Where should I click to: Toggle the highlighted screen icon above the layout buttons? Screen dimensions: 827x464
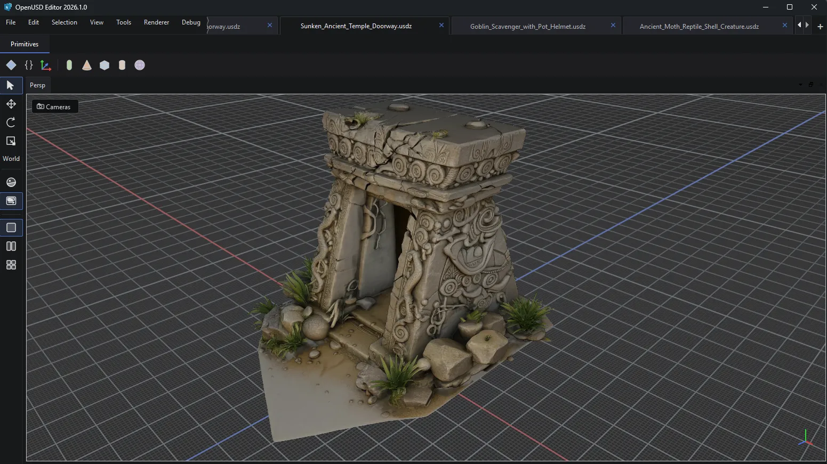(11, 201)
